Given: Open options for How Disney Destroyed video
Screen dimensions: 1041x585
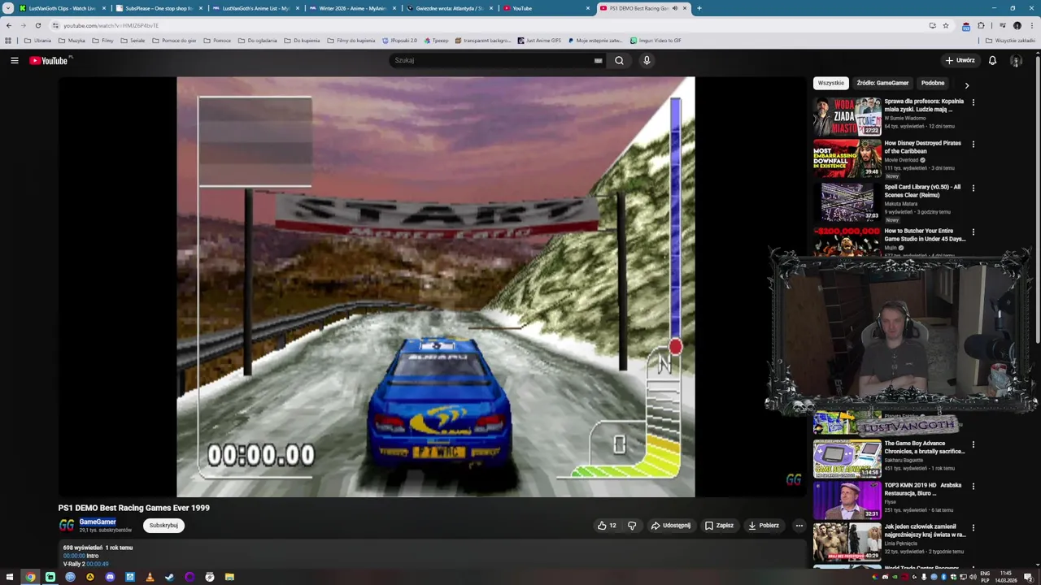Looking at the screenshot, I should [x=973, y=144].
